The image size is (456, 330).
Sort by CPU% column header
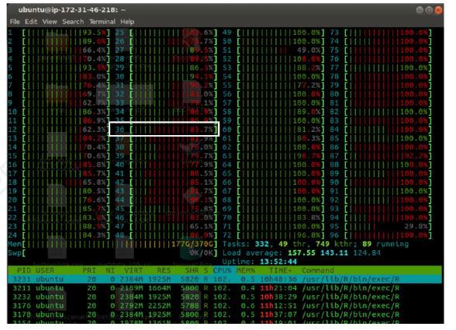(x=223, y=270)
